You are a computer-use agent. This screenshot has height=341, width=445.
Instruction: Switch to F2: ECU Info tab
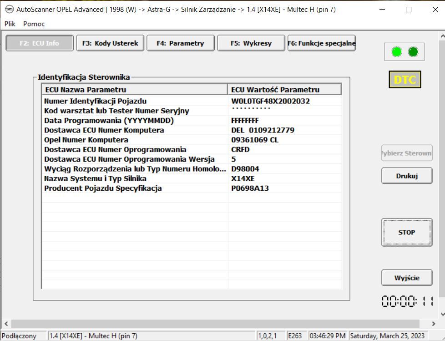point(40,43)
